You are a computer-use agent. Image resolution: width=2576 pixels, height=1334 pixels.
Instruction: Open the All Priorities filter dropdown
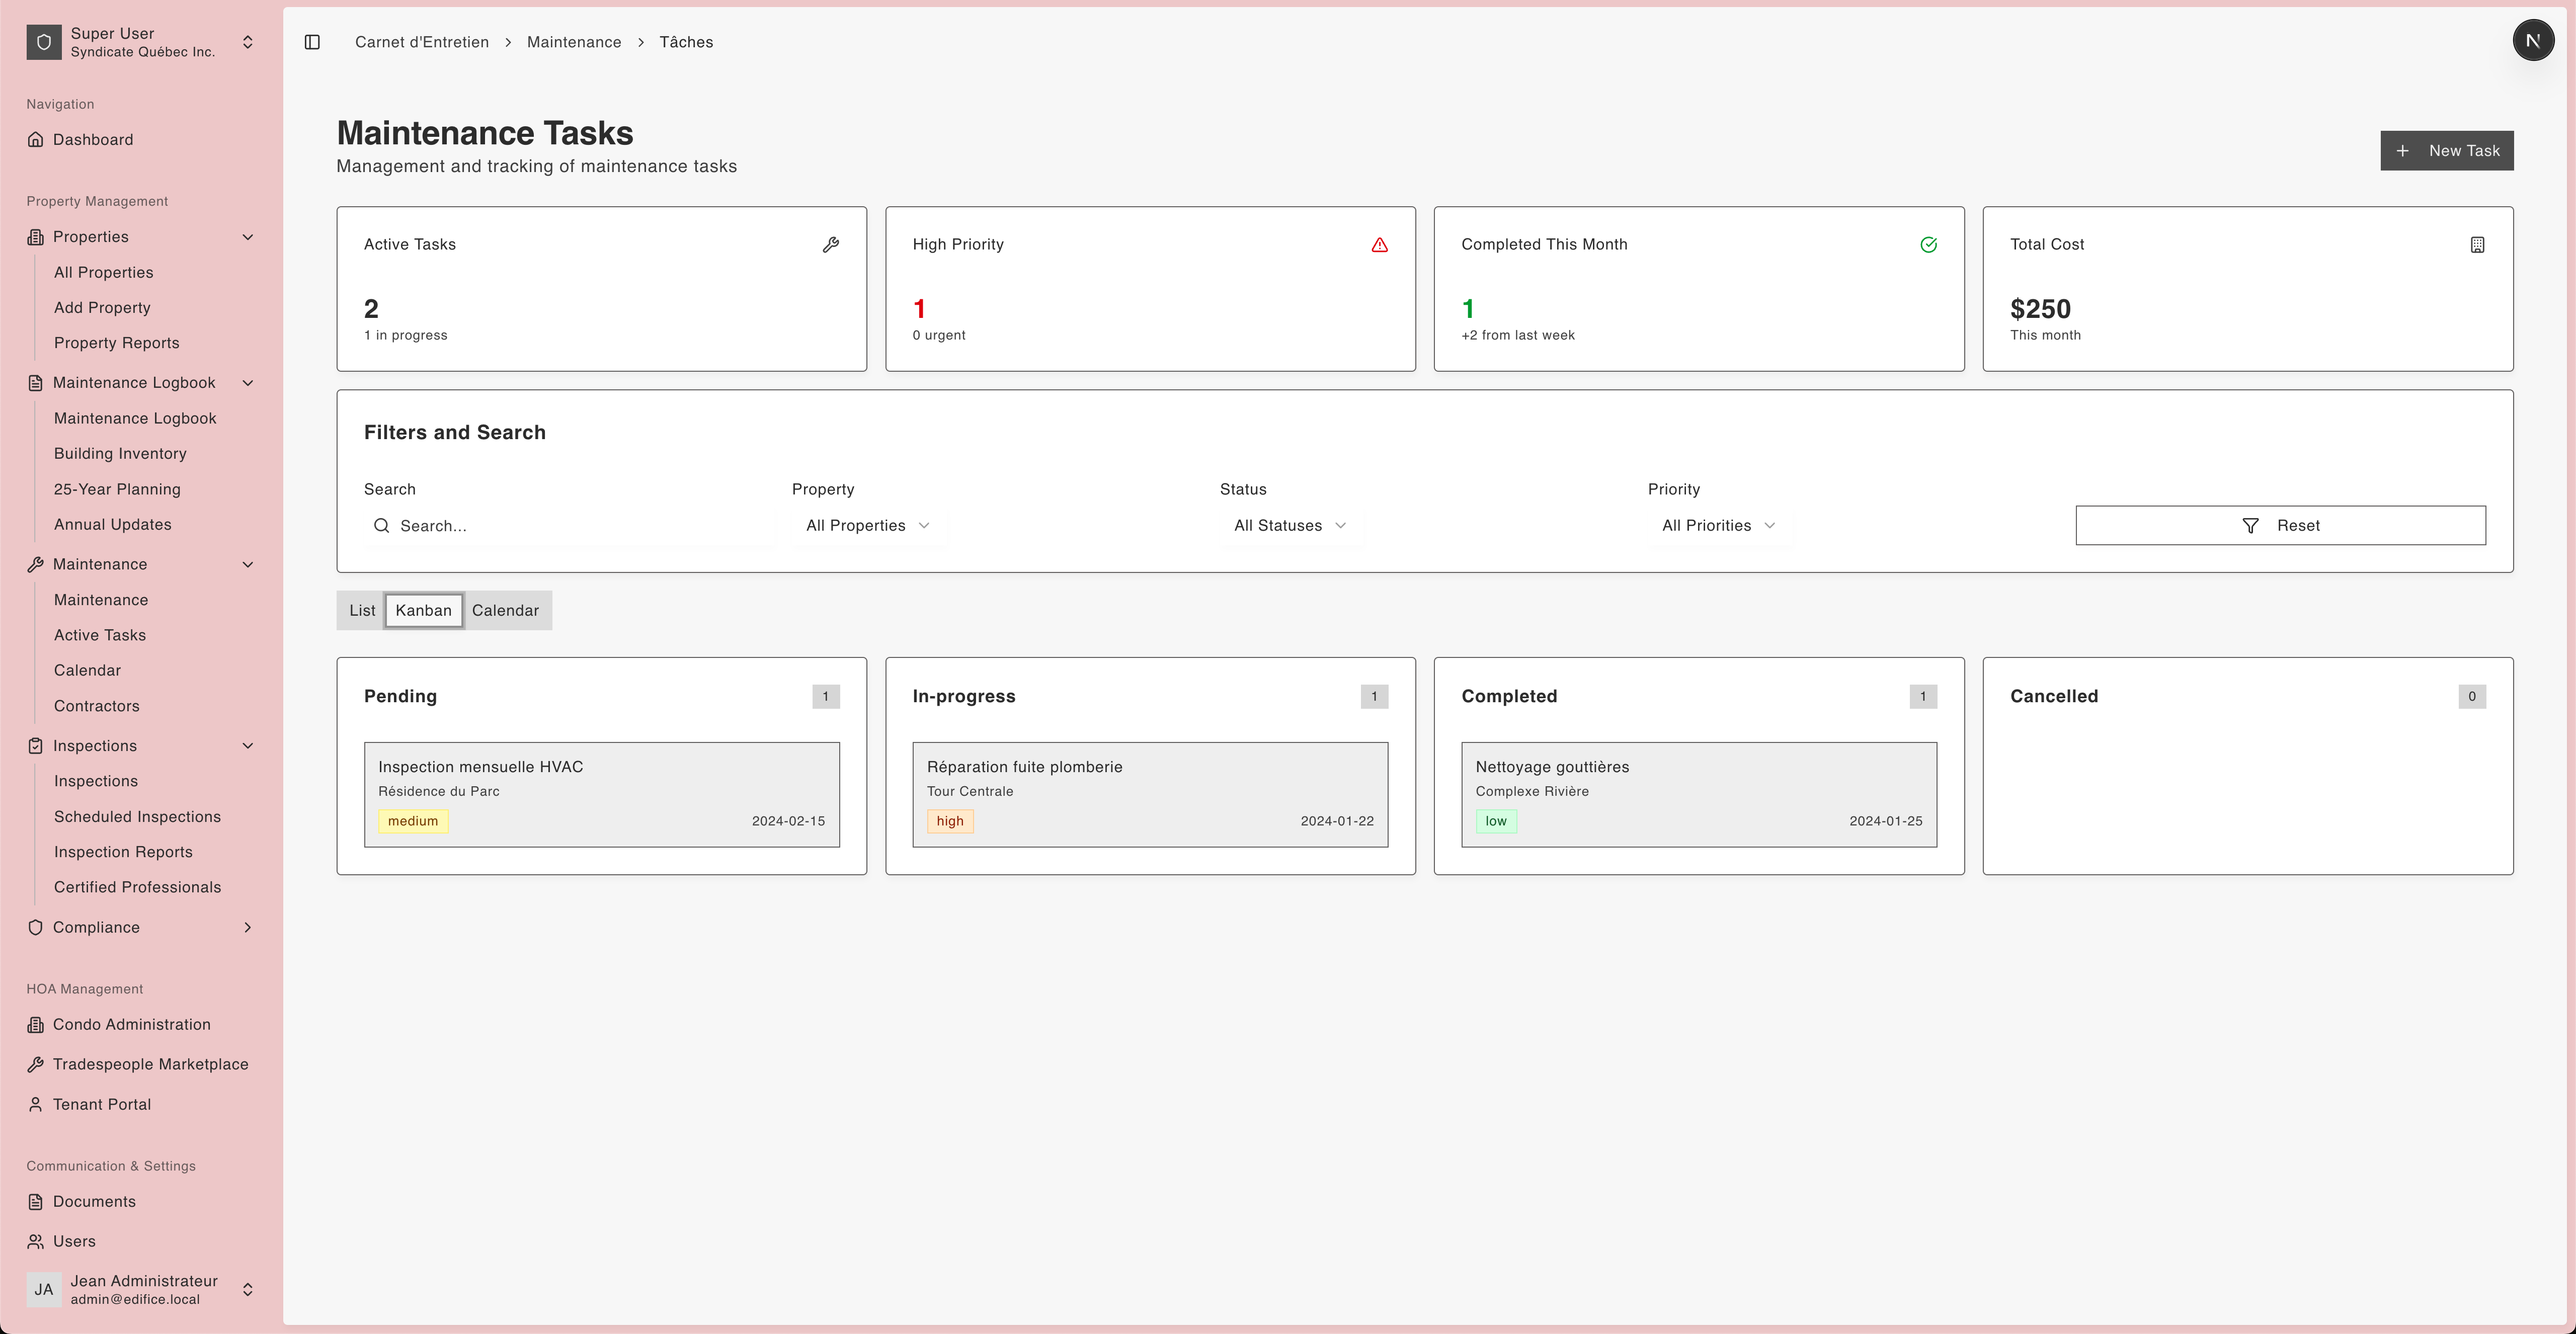click(1717, 526)
